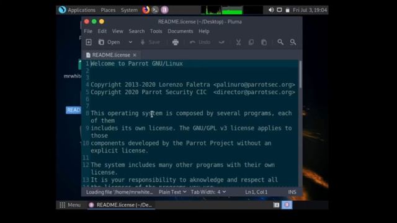Toggle the INS insert mode indicator
Image resolution: width=397 pixels, height=223 pixels.
pyautogui.click(x=292, y=192)
